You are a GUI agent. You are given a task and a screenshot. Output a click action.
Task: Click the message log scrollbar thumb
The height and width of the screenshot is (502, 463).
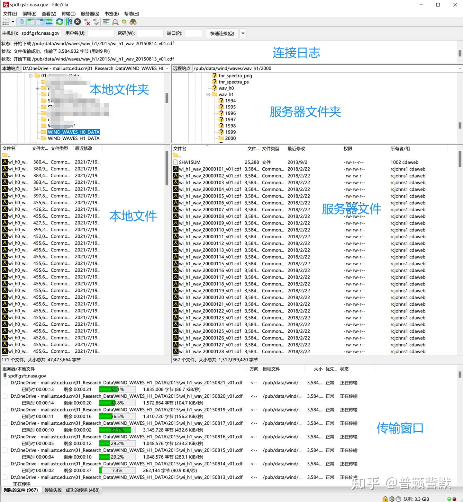pos(460,53)
